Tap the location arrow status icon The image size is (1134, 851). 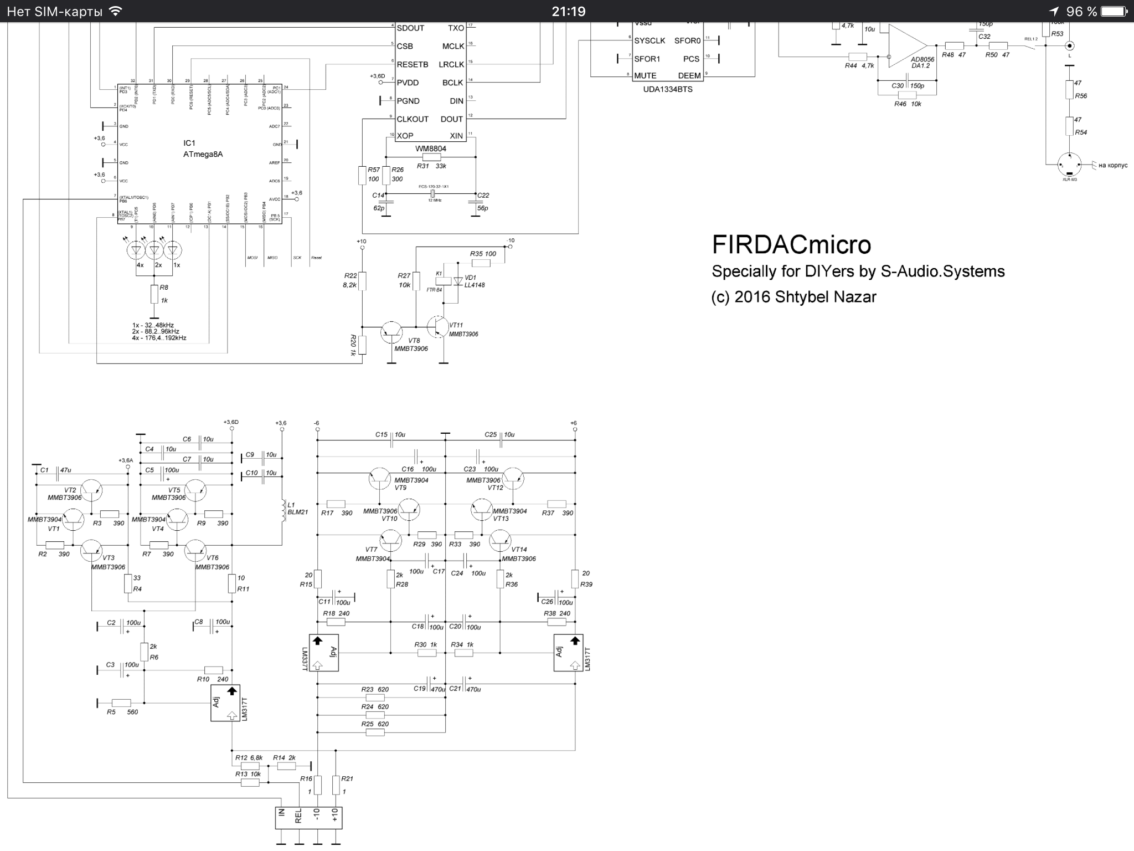point(1054,11)
